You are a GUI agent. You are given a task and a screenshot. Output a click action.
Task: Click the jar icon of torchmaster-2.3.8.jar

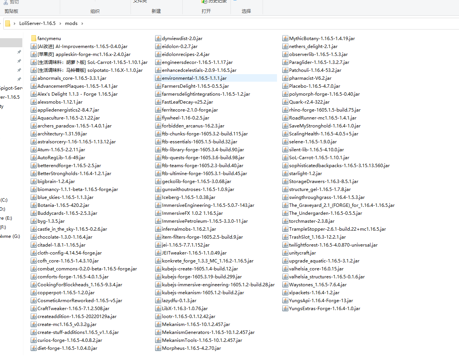click(286, 221)
